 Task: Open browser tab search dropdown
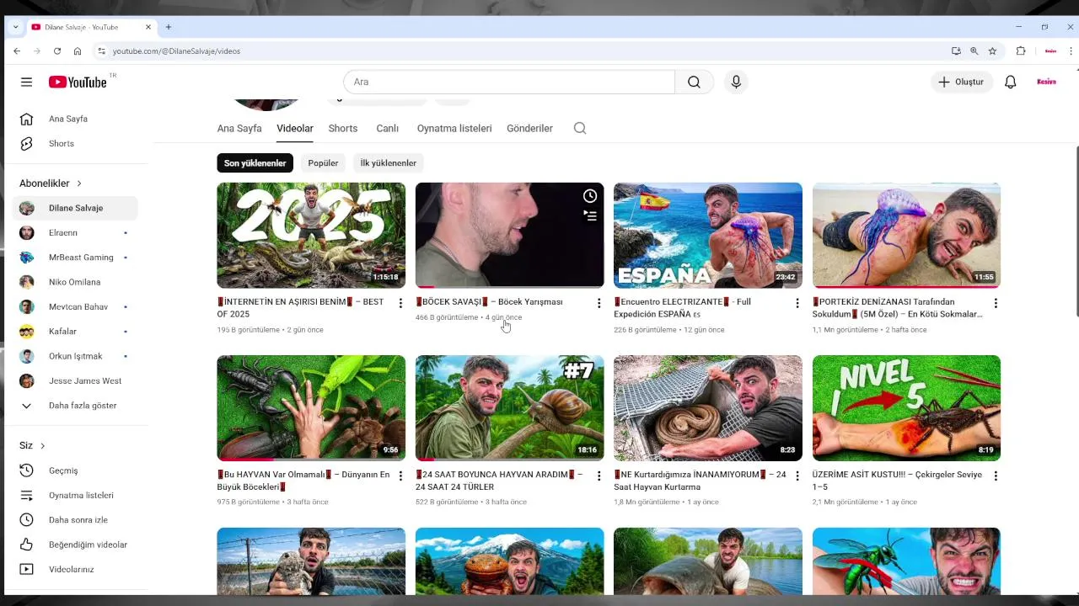point(15,27)
